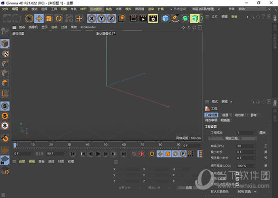Jump to end of animation
The width and height of the screenshot is (278, 198).
point(123,154)
